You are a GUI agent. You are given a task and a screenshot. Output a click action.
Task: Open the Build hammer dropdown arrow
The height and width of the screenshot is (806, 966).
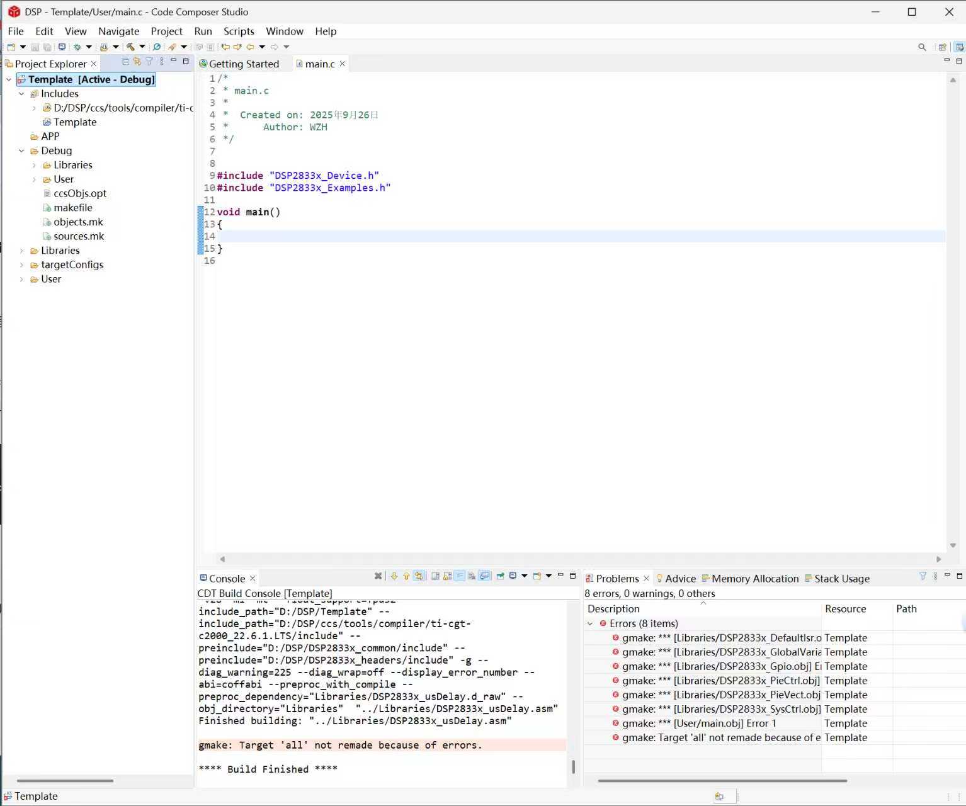[142, 47]
